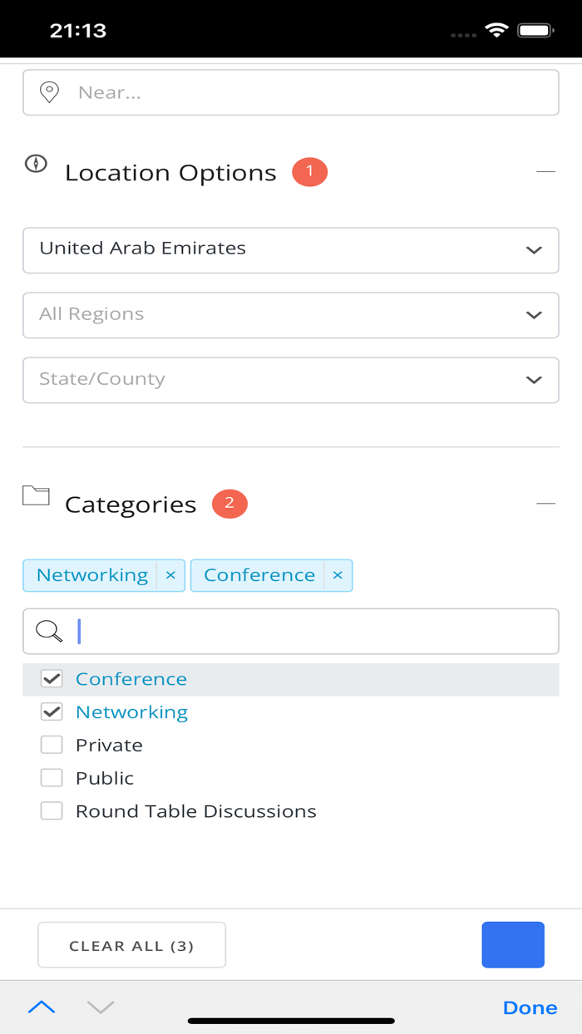Image resolution: width=582 pixels, height=1034 pixels.
Task: Enable the Public category
Action: (51, 777)
